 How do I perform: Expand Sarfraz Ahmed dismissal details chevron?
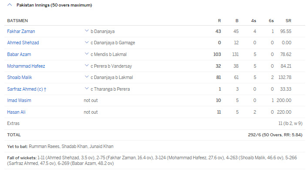pos(87,88)
